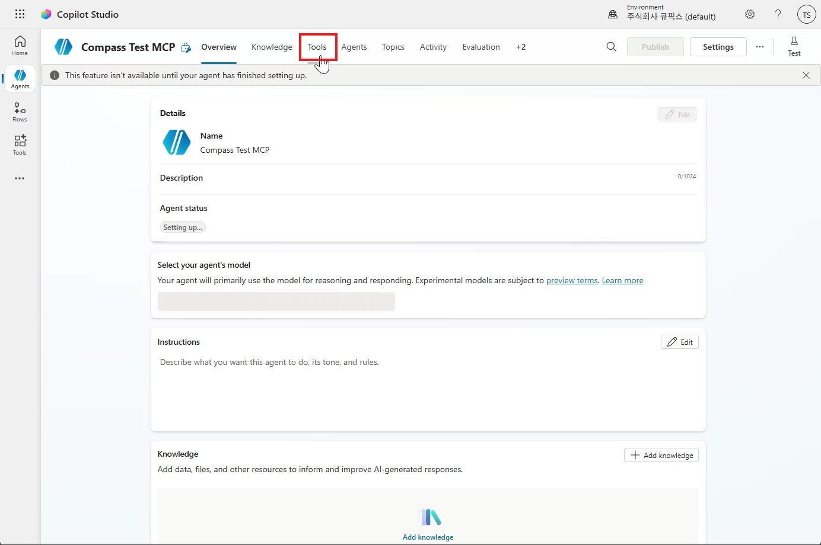Open the environment picker icon
This screenshot has width=821, height=545.
click(x=613, y=14)
